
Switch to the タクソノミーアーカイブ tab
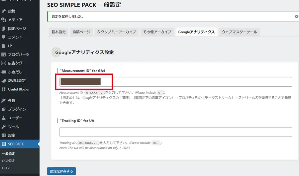coord(117,32)
